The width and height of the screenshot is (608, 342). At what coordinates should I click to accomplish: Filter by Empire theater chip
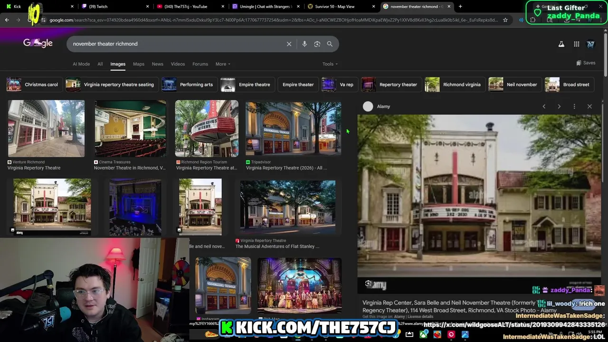[x=298, y=85]
